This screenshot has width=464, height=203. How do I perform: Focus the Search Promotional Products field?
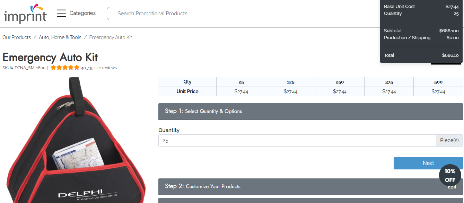click(x=244, y=14)
